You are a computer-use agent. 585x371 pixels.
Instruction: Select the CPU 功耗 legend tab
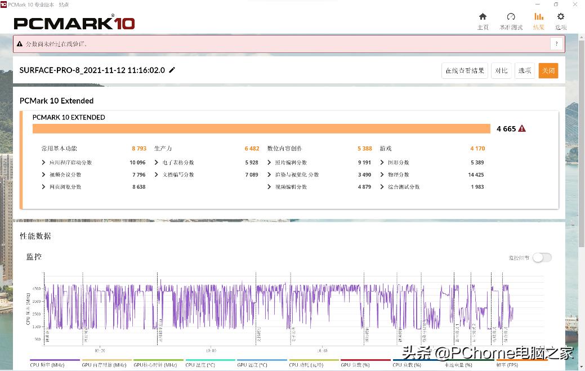pos(314,364)
